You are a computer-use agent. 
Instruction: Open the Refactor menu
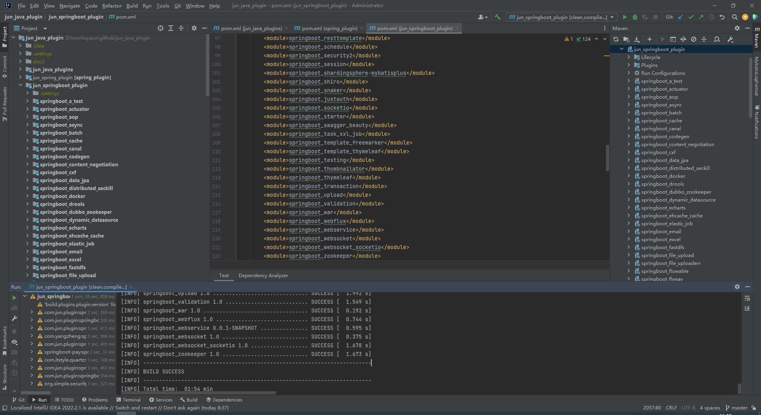pyautogui.click(x=112, y=6)
